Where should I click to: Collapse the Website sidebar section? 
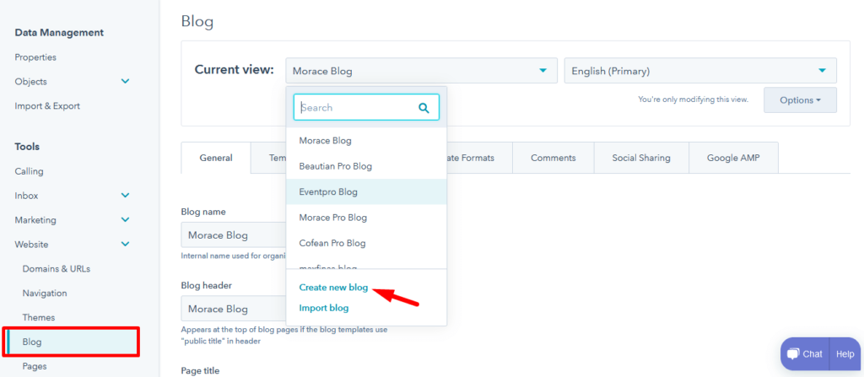click(125, 245)
